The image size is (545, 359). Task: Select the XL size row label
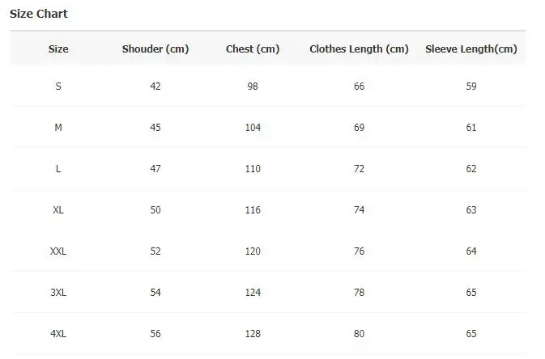pos(58,210)
